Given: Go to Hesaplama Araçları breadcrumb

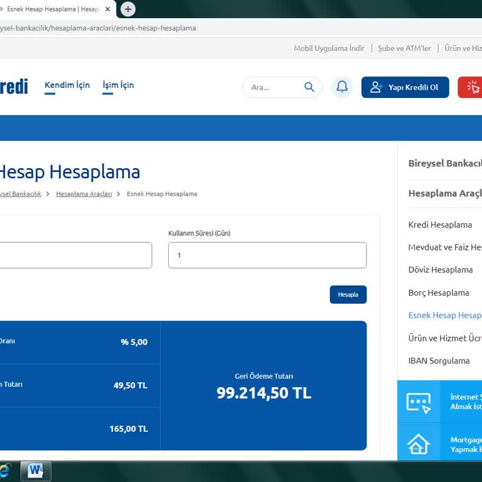Looking at the screenshot, I should 84,194.
